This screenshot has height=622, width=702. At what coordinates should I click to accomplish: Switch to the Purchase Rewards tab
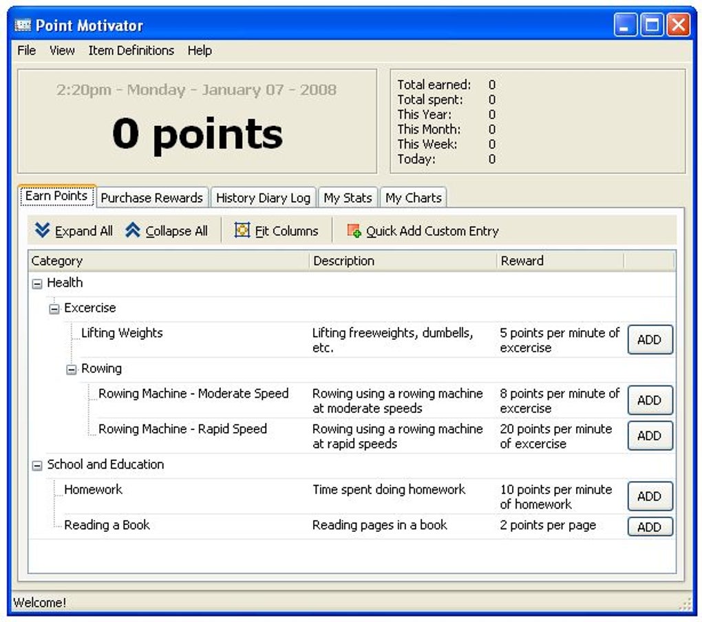152,197
